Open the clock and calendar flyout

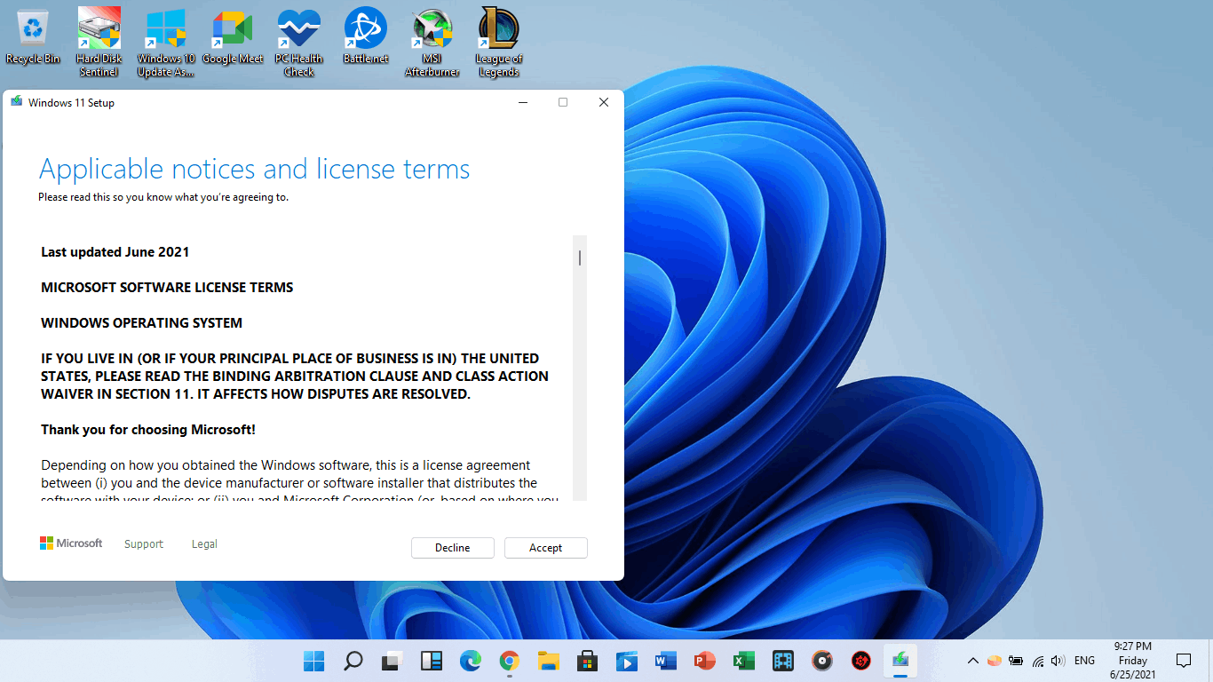pos(1133,661)
